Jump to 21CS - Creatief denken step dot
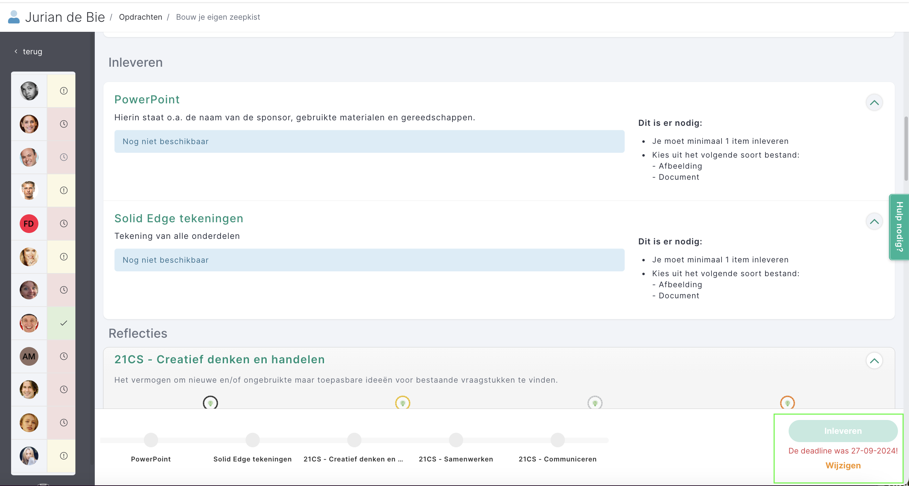 point(354,440)
